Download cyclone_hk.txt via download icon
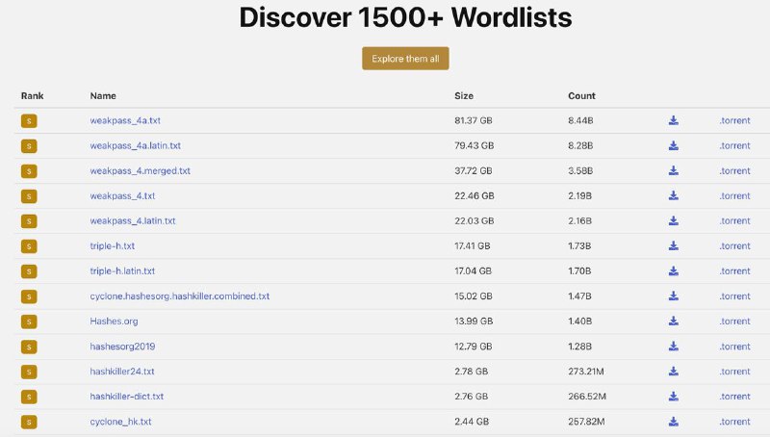Screen dimensions: 770x437 coord(673,422)
